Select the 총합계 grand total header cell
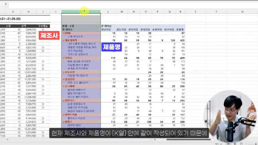 (180, 30)
